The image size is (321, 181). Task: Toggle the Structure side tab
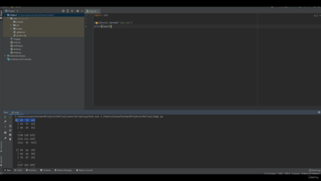click(1, 146)
